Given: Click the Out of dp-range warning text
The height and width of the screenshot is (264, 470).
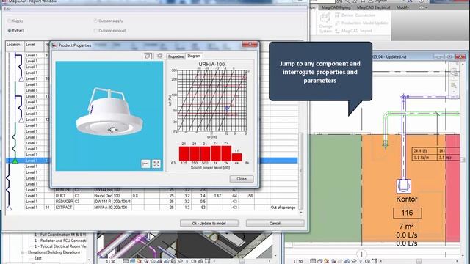Looking at the screenshot, I should pyautogui.click(x=283, y=207).
